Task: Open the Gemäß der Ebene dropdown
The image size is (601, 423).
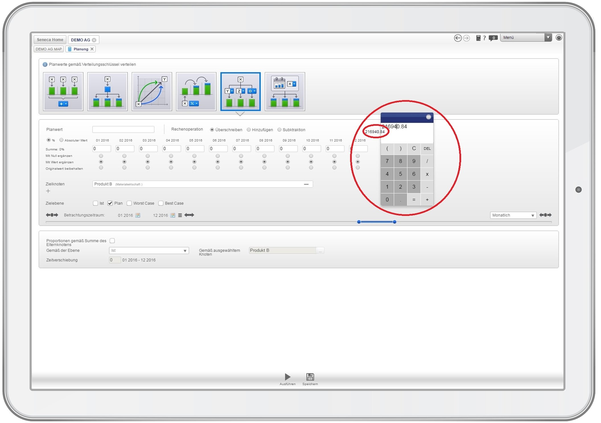Action: pyautogui.click(x=185, y=251)
